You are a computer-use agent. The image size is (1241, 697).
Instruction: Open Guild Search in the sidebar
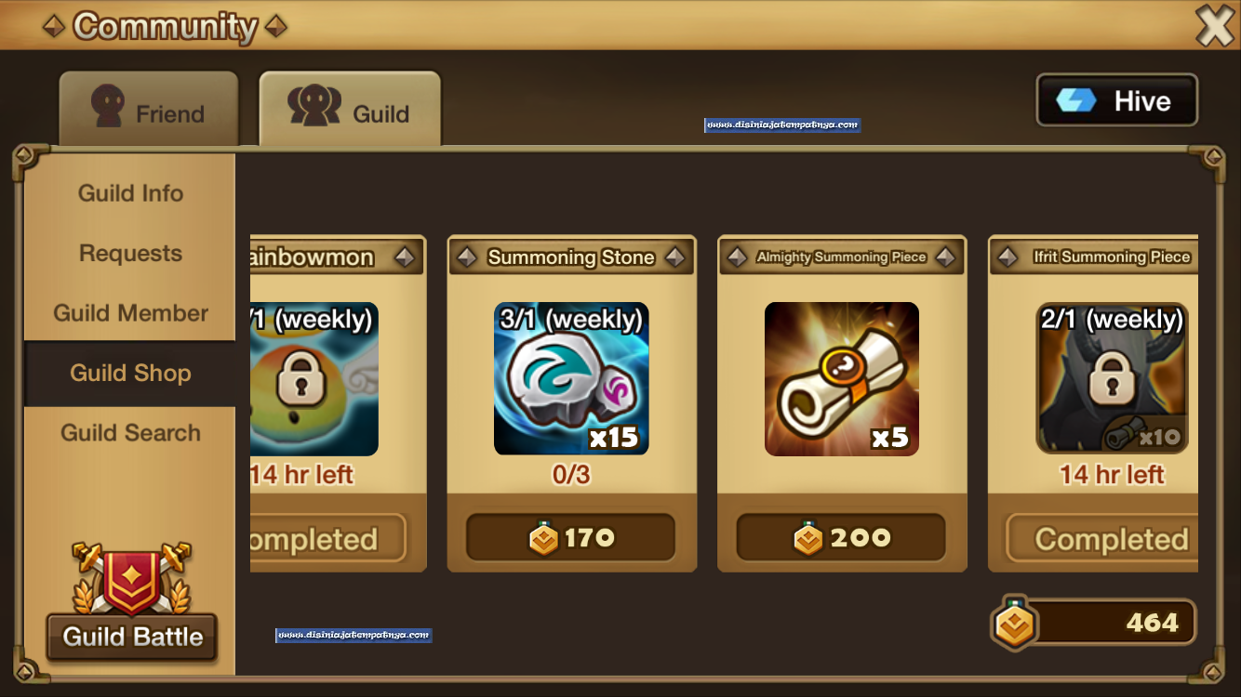[x=130, y=433]
